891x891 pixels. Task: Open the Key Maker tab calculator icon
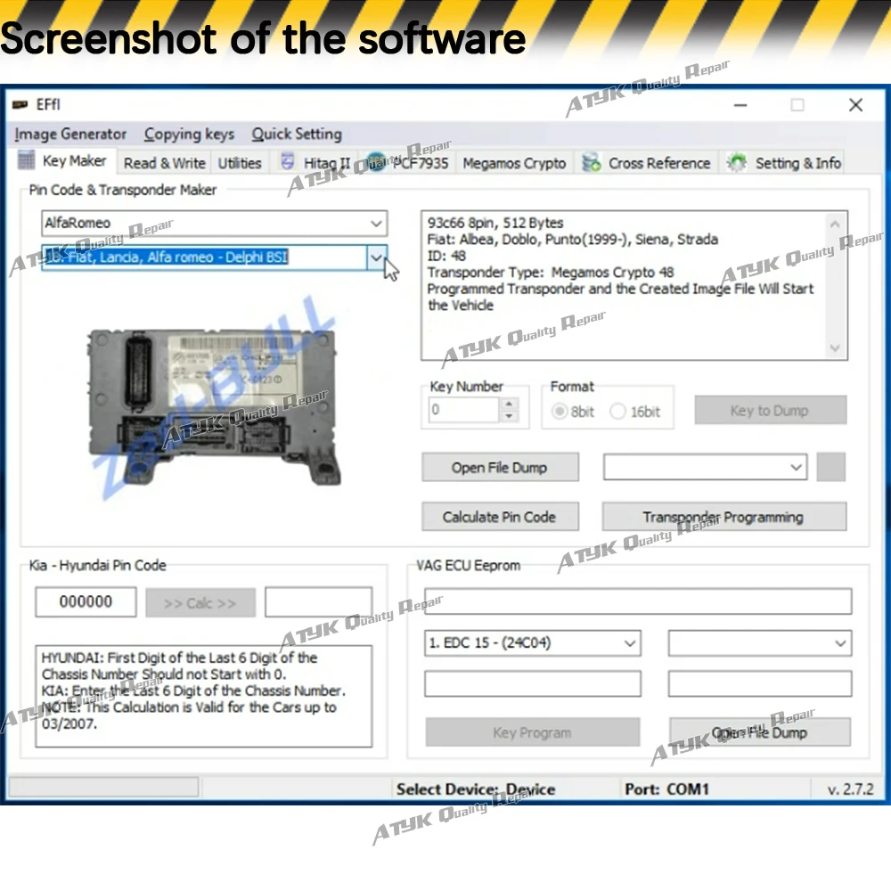(26, 160)
